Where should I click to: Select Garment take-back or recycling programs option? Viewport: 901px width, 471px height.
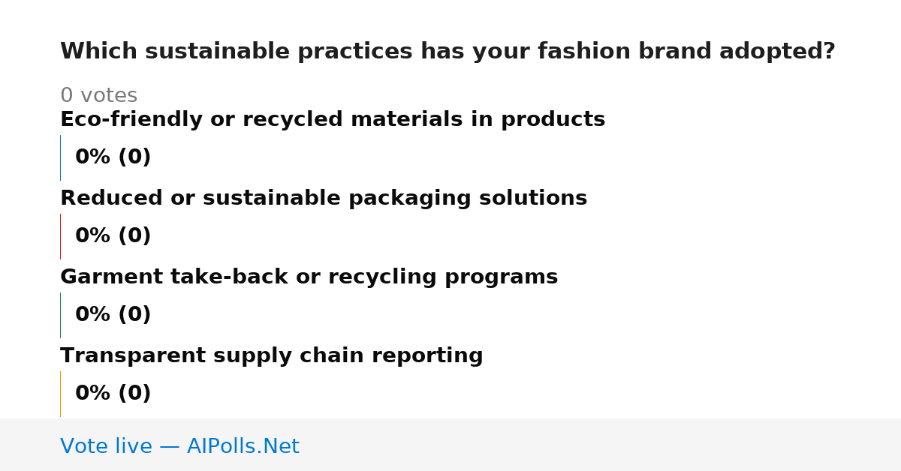[x=309, y=277]
